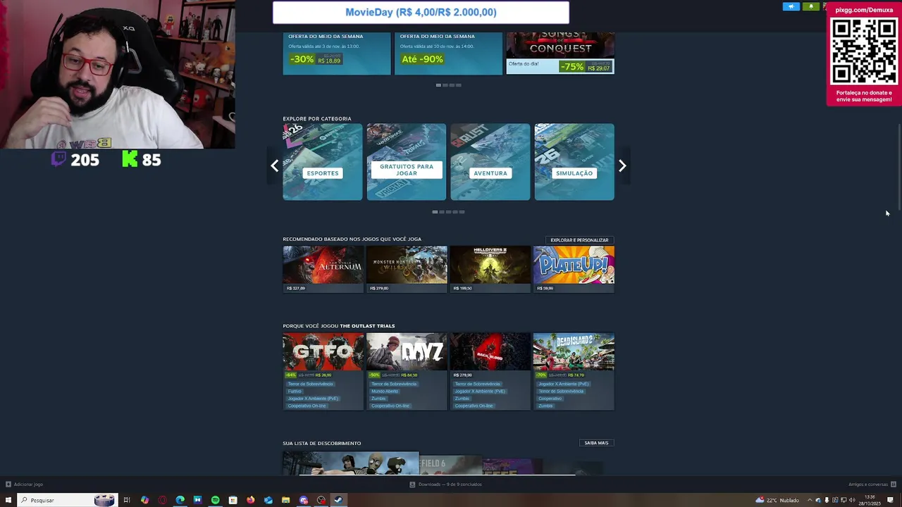Click the Windows Start button

pyautogui.click(x=8, y=500)
